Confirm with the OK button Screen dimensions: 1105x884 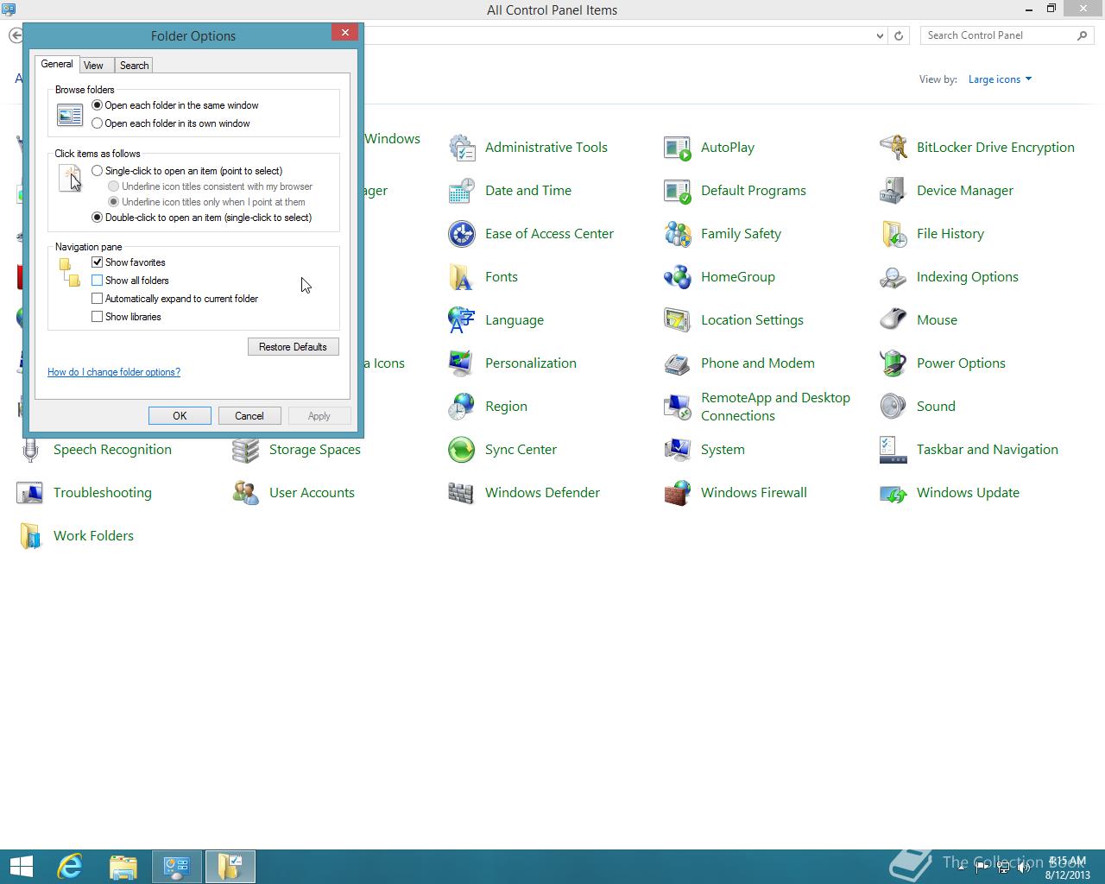[x=180, y=416]
